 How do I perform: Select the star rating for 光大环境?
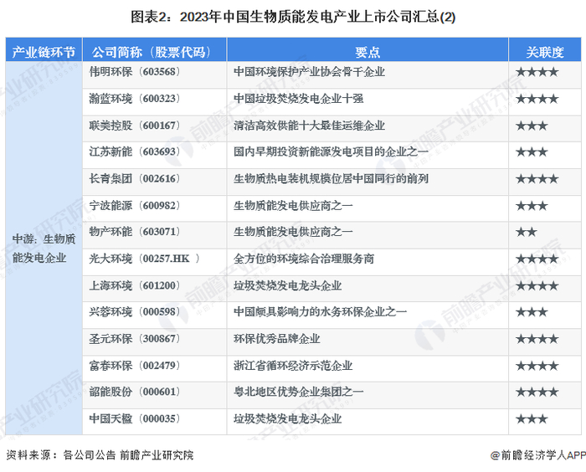click(x=537, y=259)
